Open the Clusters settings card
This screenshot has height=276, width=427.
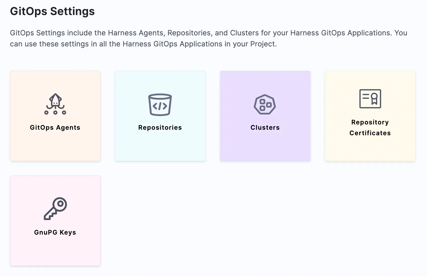click(x=265, y=116)
